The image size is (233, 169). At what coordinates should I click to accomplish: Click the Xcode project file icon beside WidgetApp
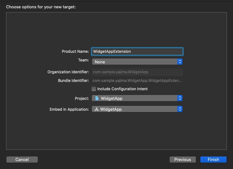[x=97, y=98]
